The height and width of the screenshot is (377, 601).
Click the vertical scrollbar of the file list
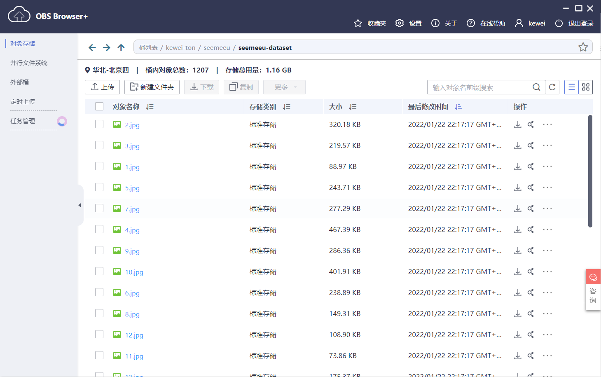point(590,171)
